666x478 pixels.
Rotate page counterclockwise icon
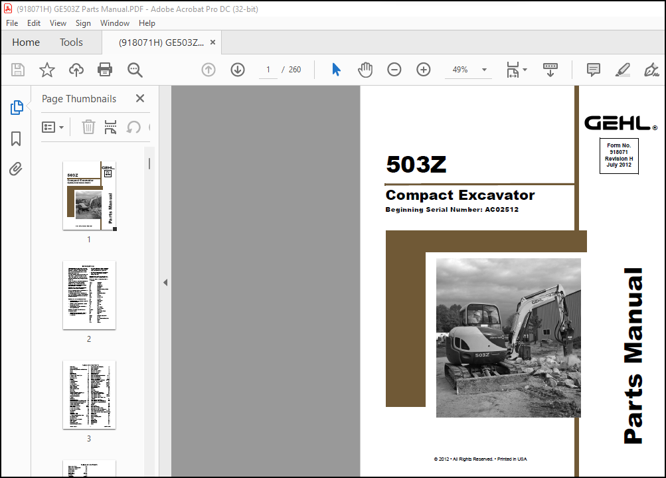click(x=133, y=127)
